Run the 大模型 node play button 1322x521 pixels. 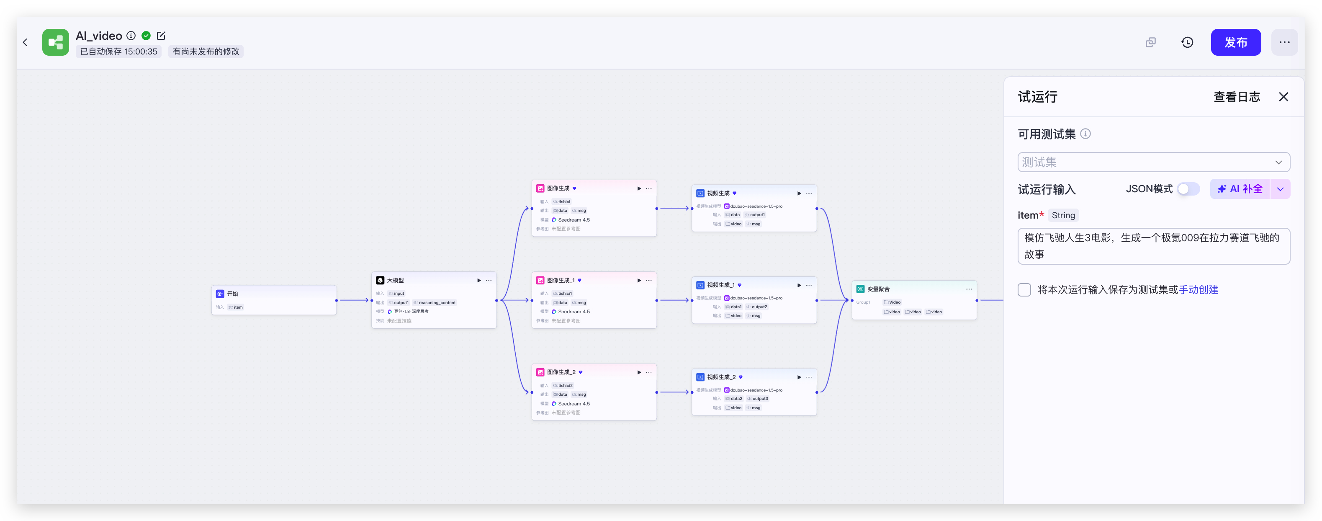479,280
